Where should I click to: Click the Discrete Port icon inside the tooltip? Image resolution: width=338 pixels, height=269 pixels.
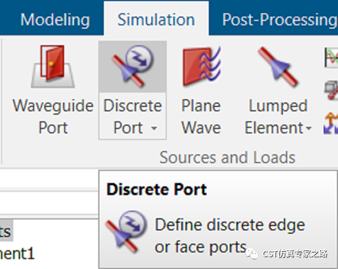click(126, 232)
